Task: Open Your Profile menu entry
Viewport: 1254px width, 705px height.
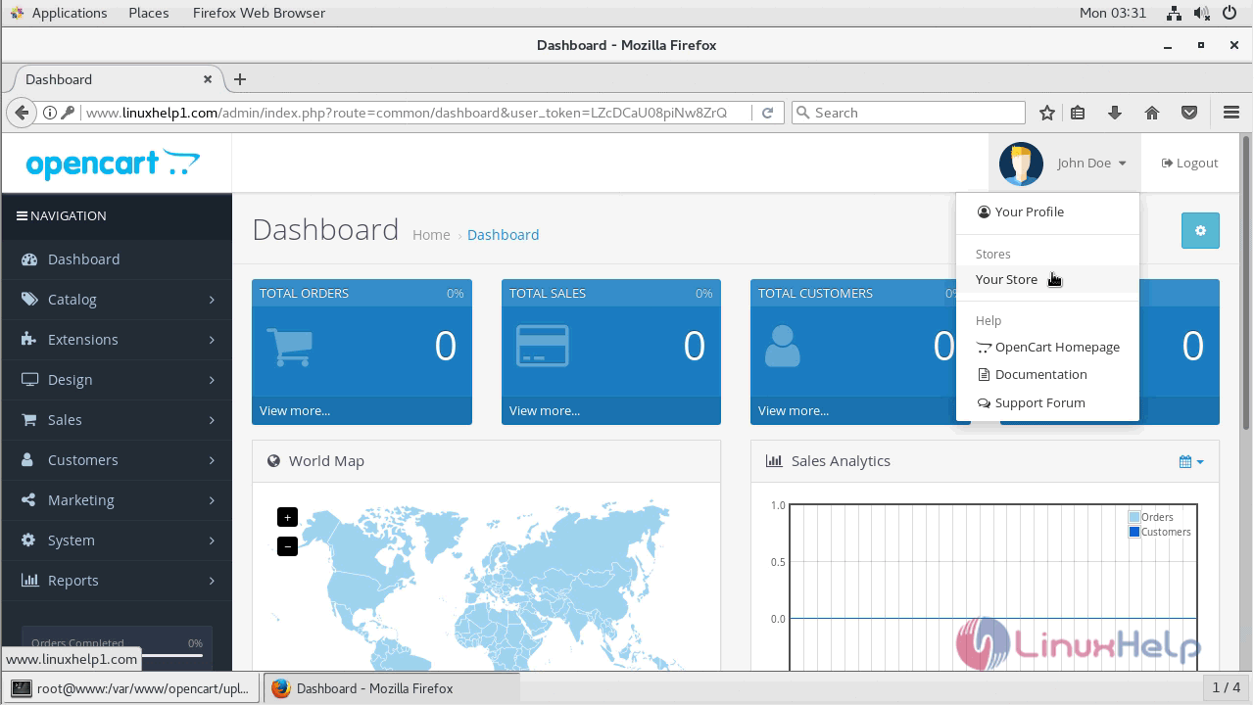Action: [1047, 211]
